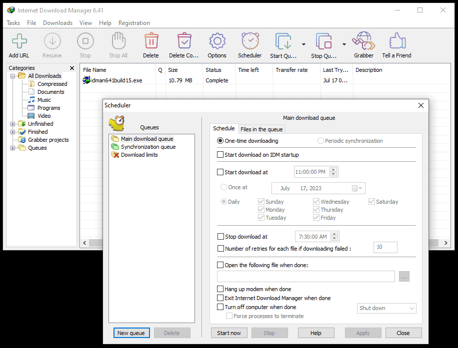
Task: Expand the Queues tree node
Action: (x=13, y=148)
